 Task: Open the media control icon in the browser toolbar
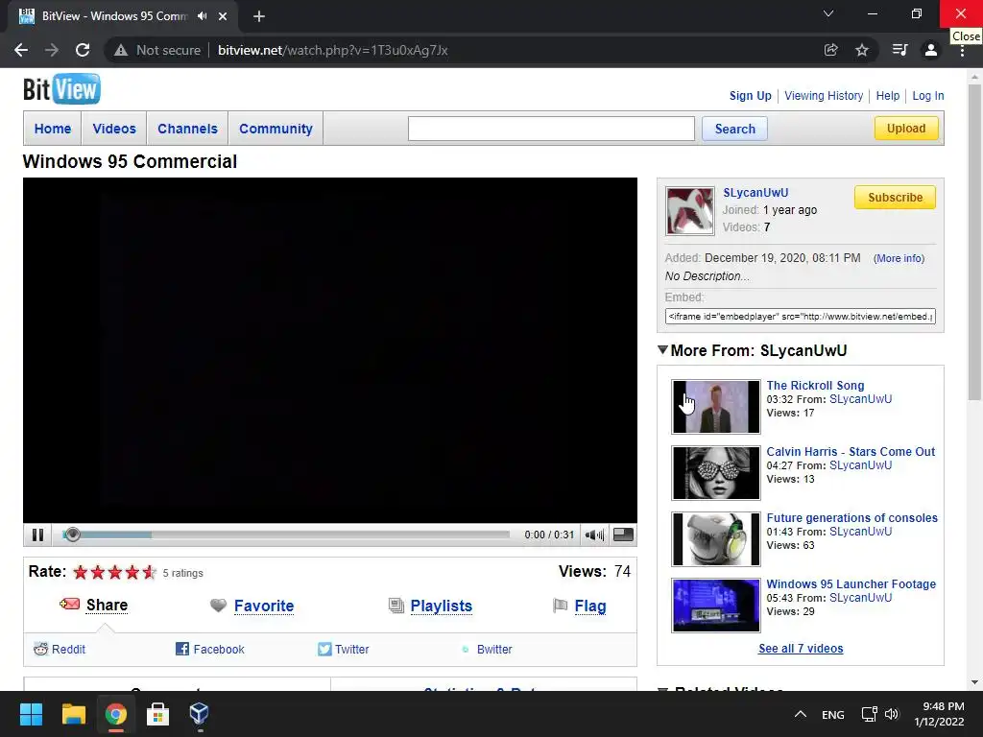(x=899, y=50)
